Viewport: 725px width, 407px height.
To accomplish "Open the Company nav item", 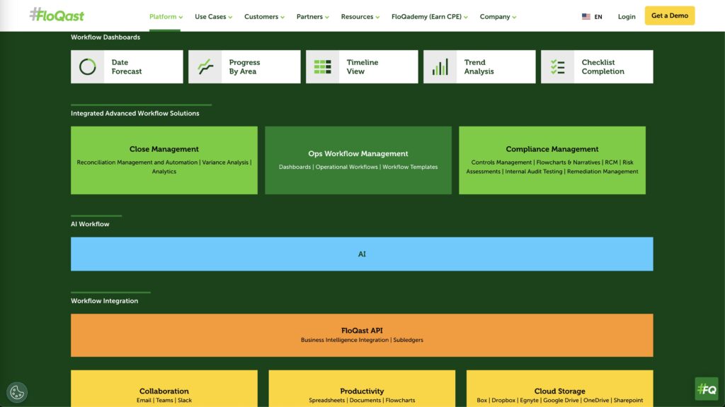I will point(495,17).
